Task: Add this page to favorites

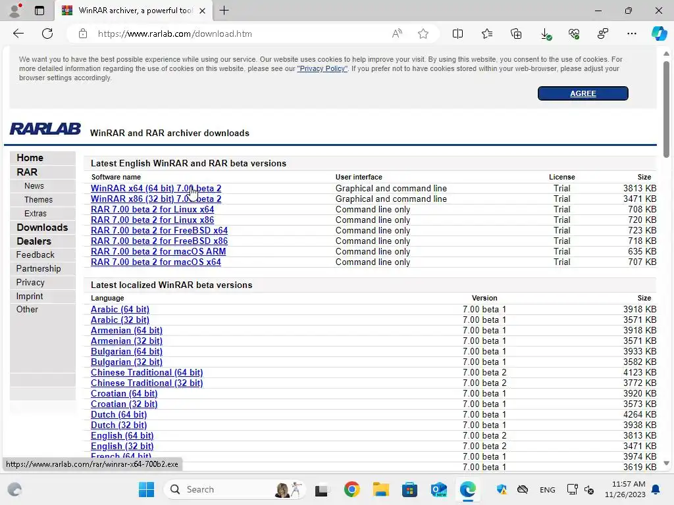Action: [423, 34]
